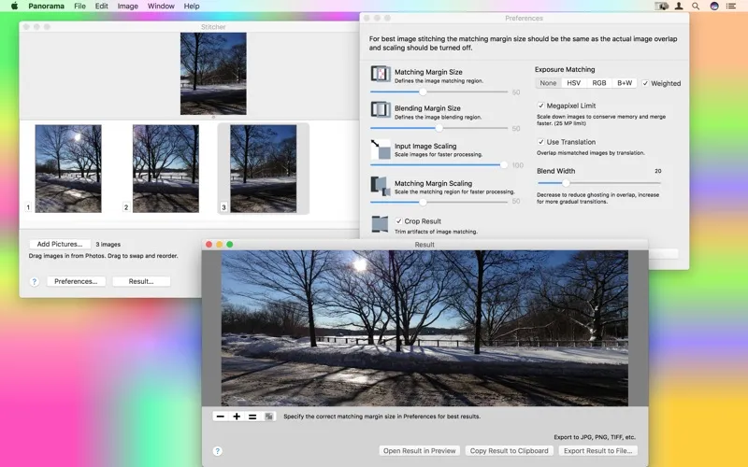Screen dimensions: 748x467
Task: Open help in the Result window
Action: 218,451
